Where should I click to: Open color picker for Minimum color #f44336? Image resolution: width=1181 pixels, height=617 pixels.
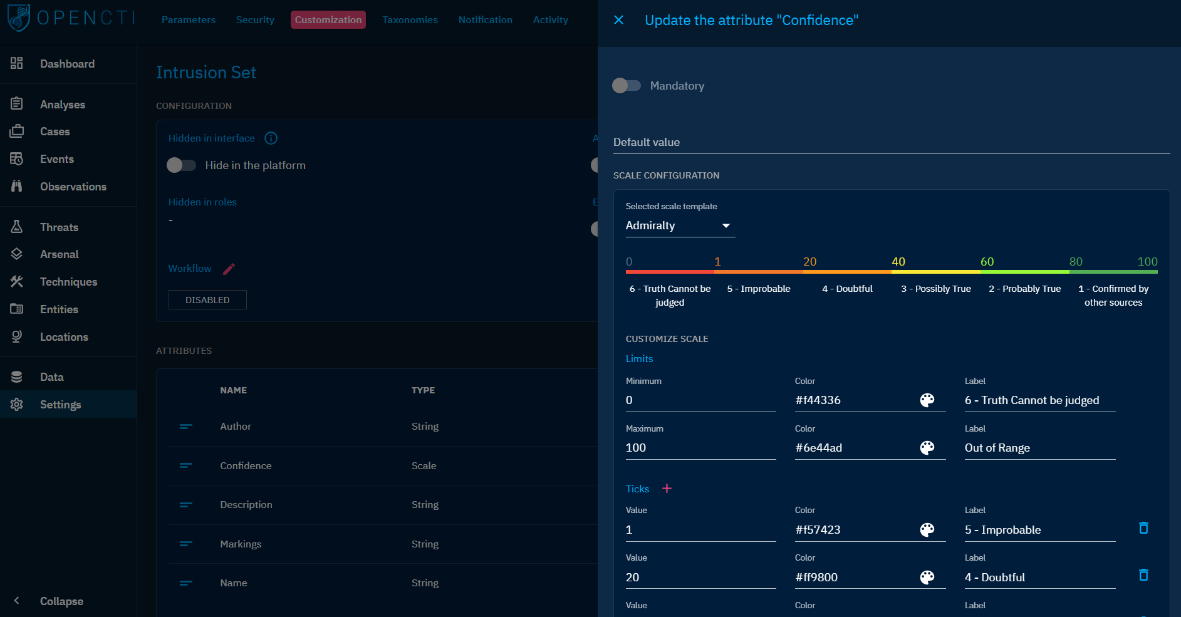(927, 400)
